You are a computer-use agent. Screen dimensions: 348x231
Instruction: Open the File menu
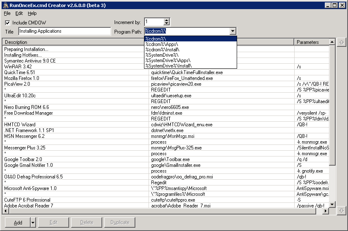(x=7, y=13)
